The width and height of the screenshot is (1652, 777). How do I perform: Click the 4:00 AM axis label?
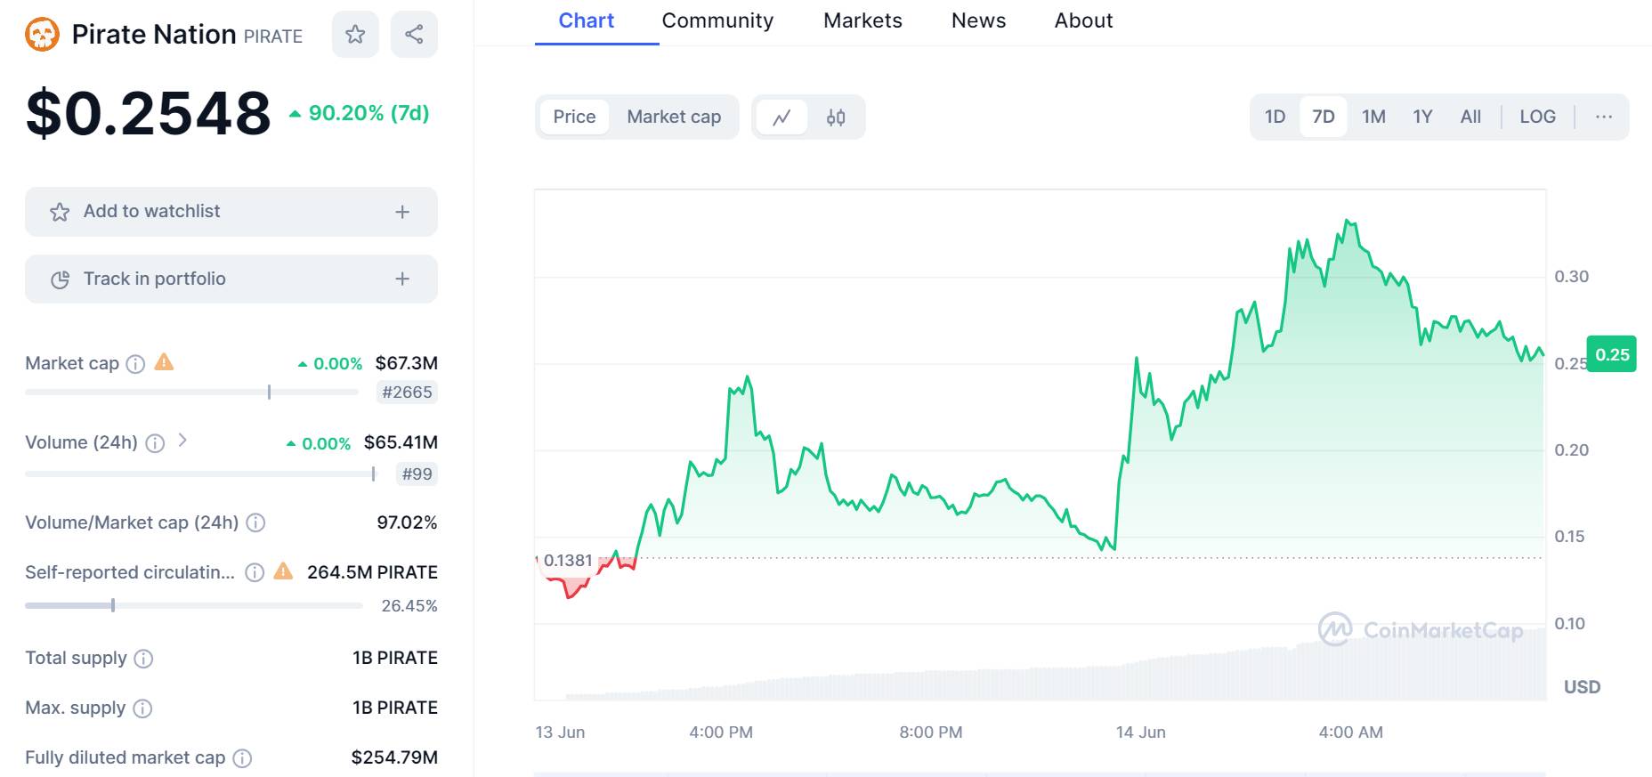1350,732
